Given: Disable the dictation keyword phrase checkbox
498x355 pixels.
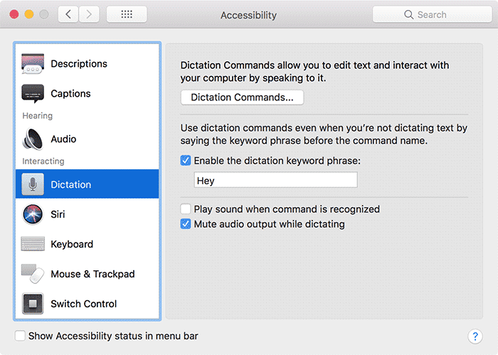Looking at the screenshot, I should pyautogui.click(x=186, y=161).
